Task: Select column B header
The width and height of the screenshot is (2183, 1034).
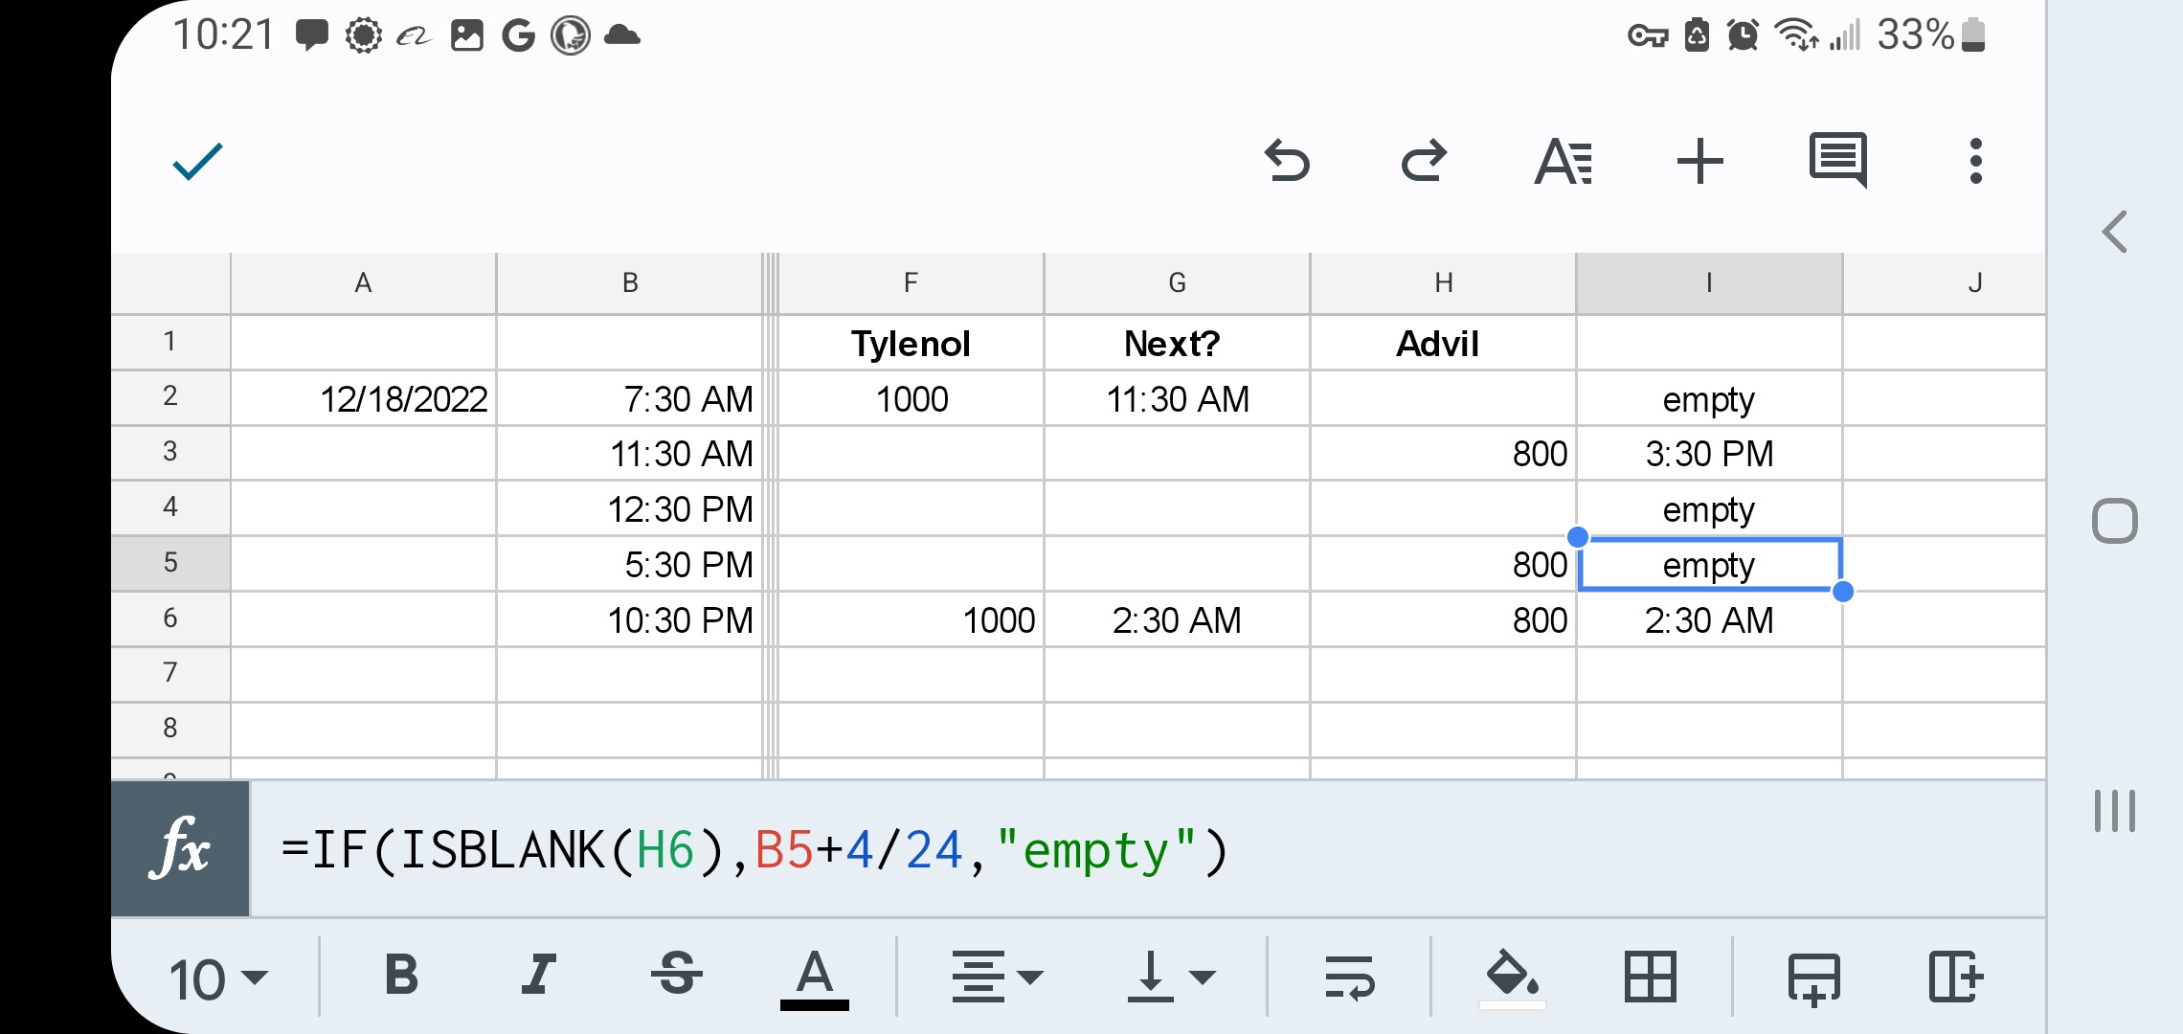Action: 629,283
